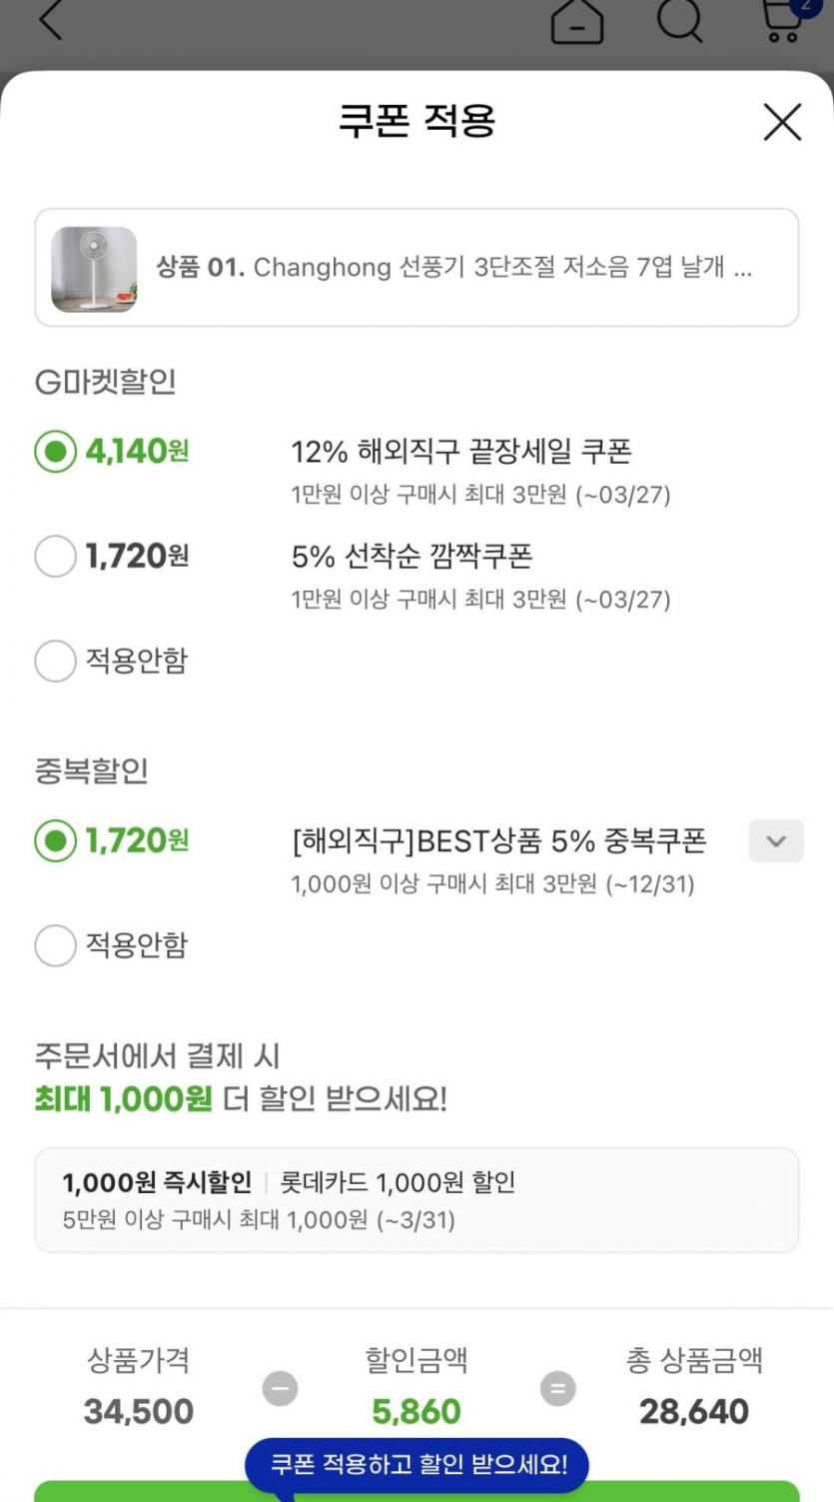Close the coupon sheet with X
Viewport: 834px width, 1502px height.
click(782, 122)
